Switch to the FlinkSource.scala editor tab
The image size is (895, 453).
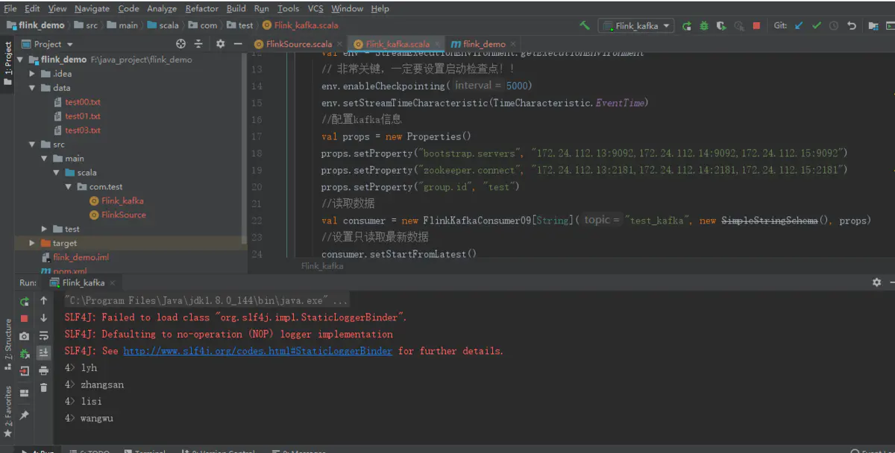coord(298,44)
